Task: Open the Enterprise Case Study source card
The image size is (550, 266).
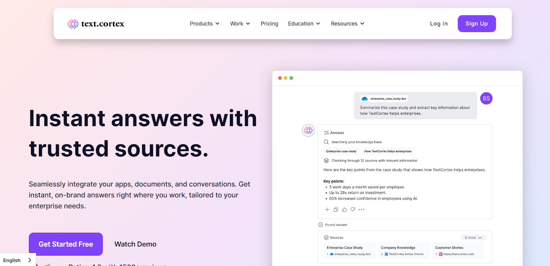Action: (x=350, y=251)
